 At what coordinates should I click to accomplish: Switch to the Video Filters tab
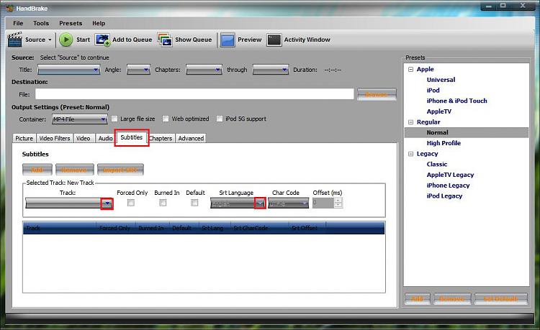click(55, 138)
